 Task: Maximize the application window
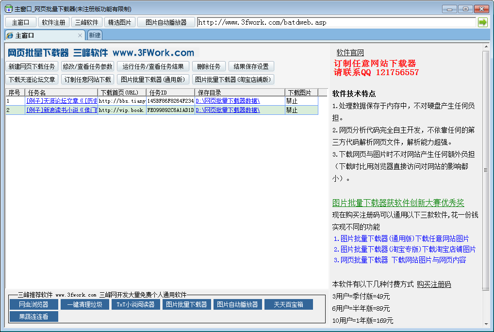click(x=465, y=9)
